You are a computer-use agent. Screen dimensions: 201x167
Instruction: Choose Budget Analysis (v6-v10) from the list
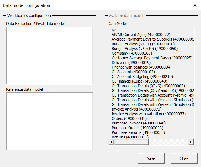[144, 49]
